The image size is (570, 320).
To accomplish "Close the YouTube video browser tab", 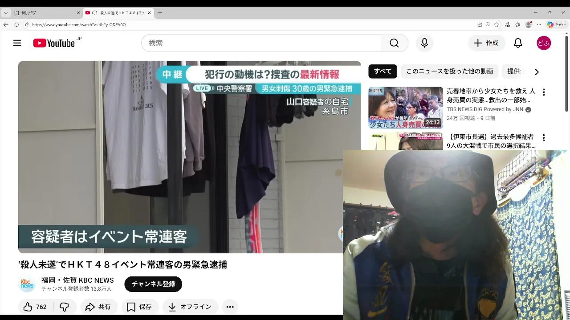I will tap(149, 13).
